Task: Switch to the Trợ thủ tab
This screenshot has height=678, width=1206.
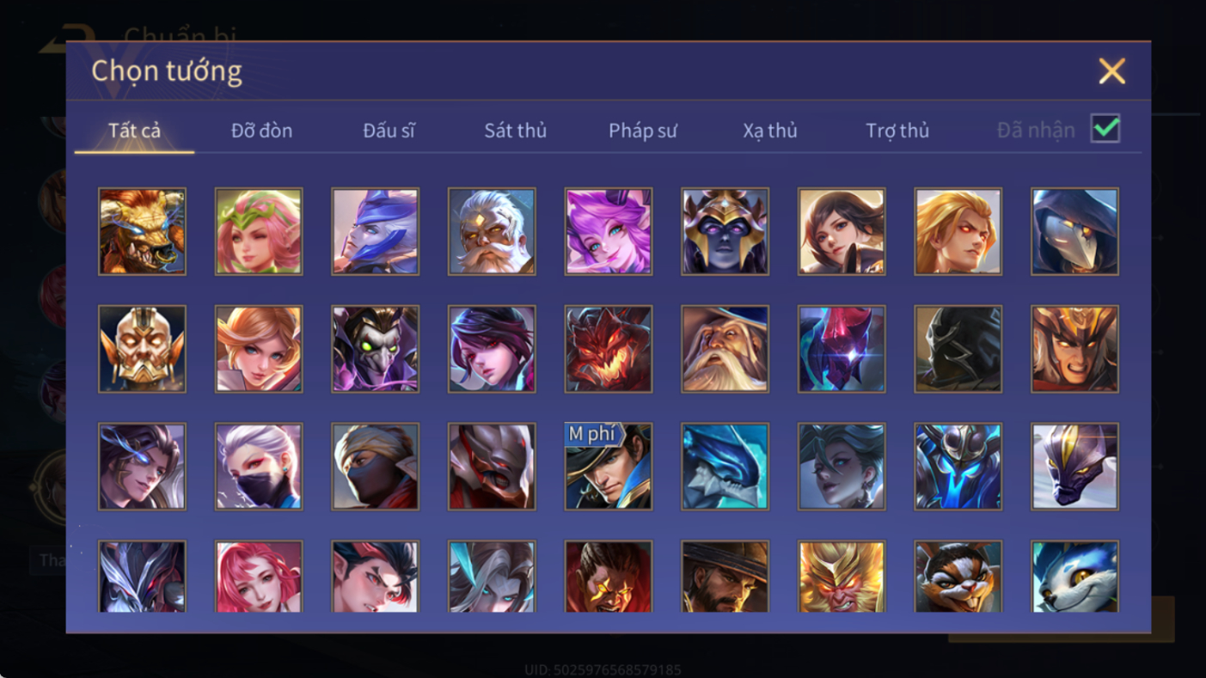Action: click(897, 131)
